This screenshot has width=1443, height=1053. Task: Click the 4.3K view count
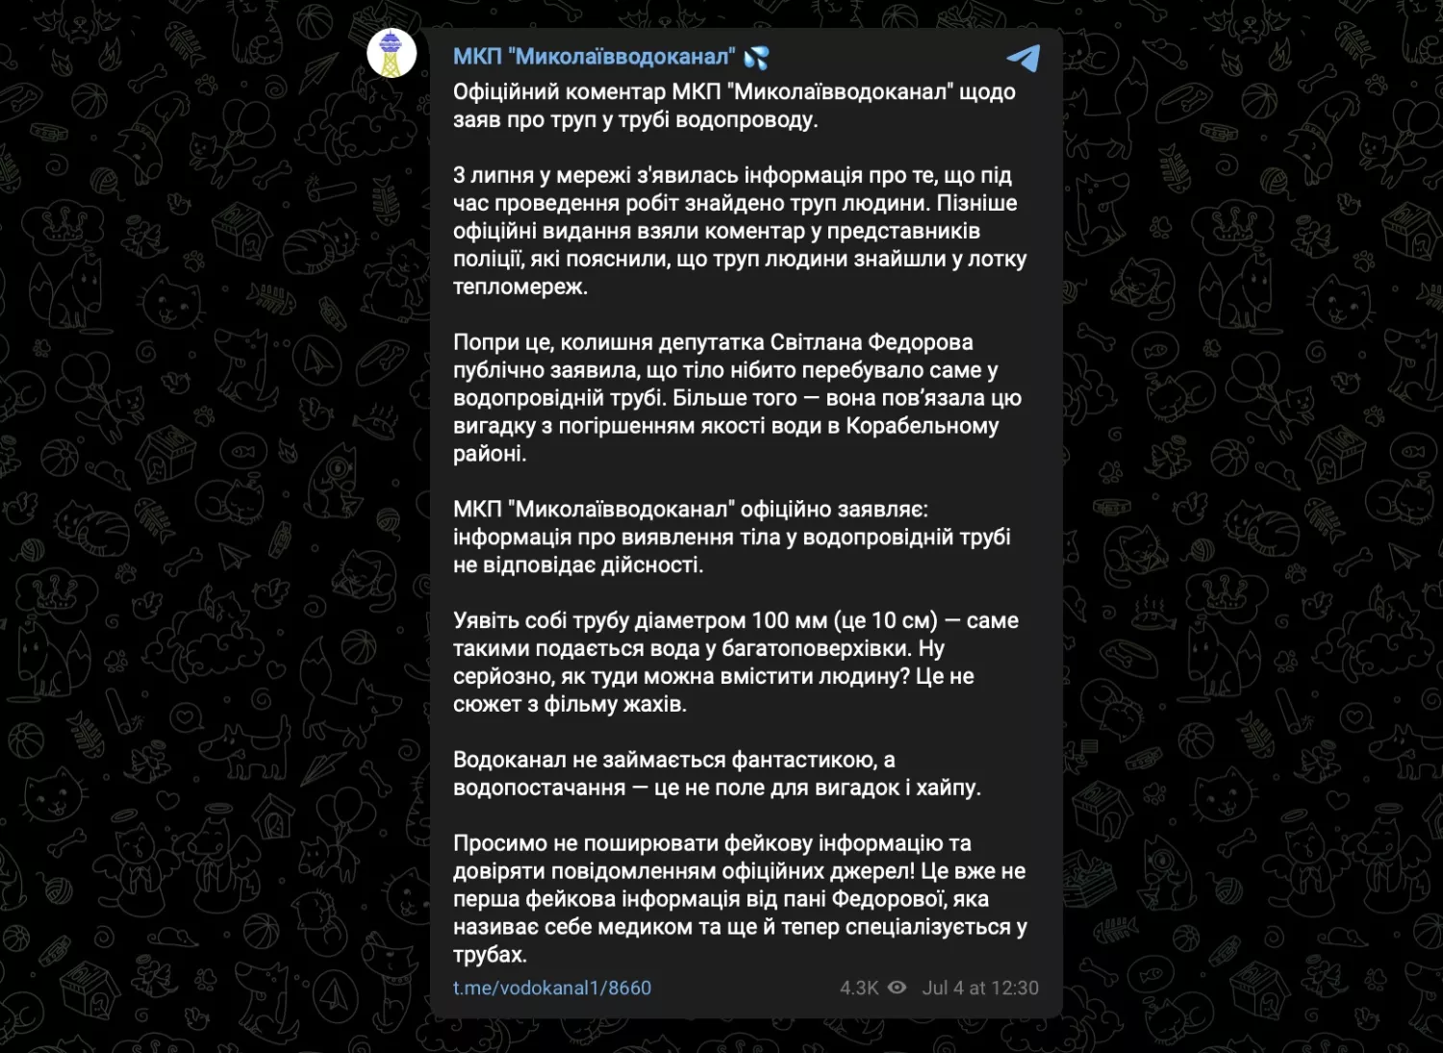coord(859,988)
